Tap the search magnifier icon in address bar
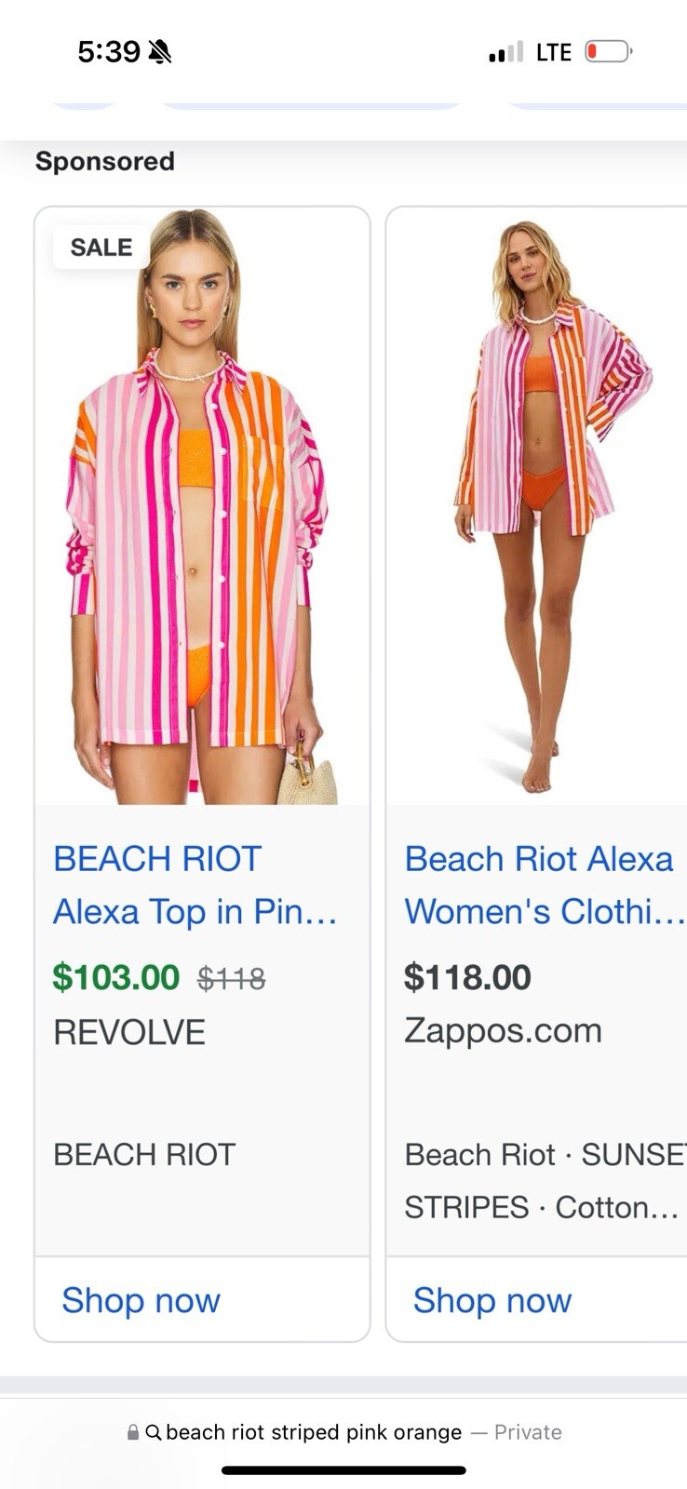Screen dimensions: 687x1489 (x=154, y=1432)
